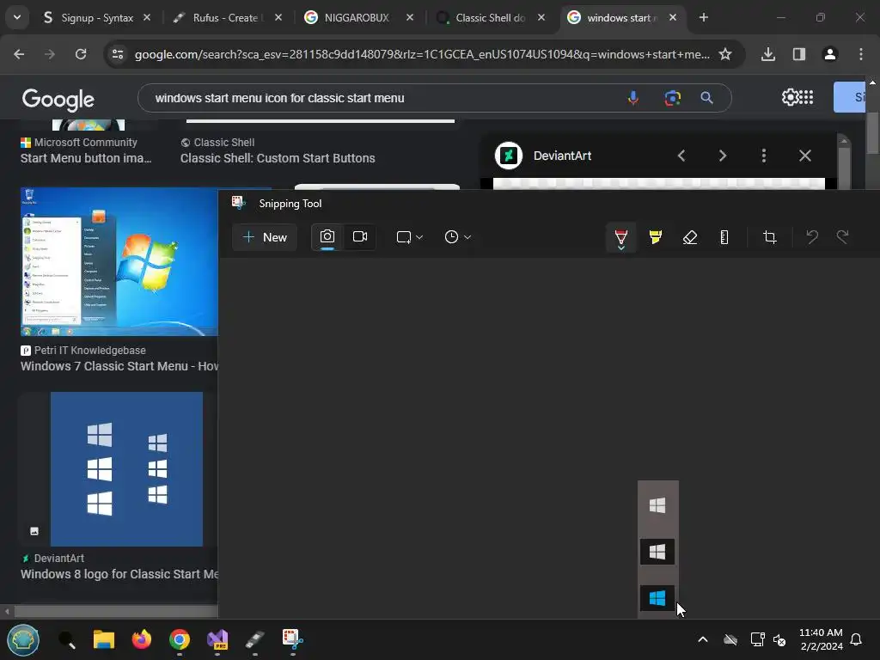
Task: Click the Google search magnifier button
Action: (706, 98)
